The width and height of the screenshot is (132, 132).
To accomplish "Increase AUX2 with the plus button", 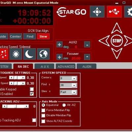I will (x=59, y=45).
